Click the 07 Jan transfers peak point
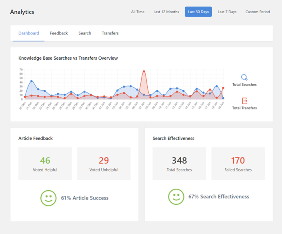The width and height of the screenshot is (282, 234). (x=144, y=71)
